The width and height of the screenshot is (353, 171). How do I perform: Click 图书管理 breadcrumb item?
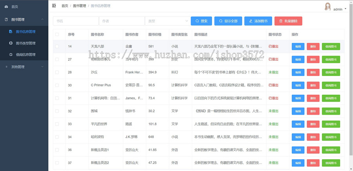80,6
